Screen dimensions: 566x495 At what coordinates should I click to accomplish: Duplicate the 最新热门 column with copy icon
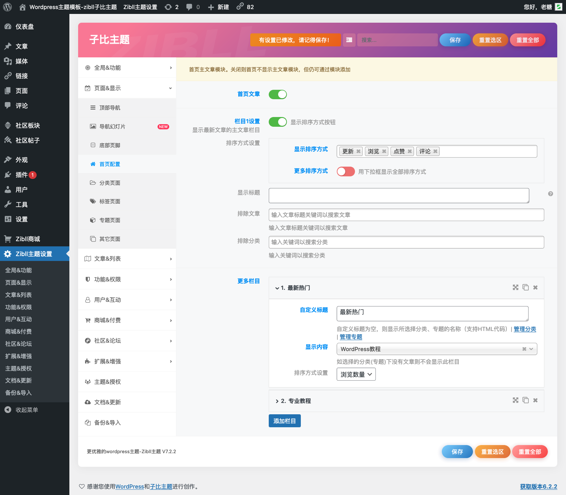[525, 288]
